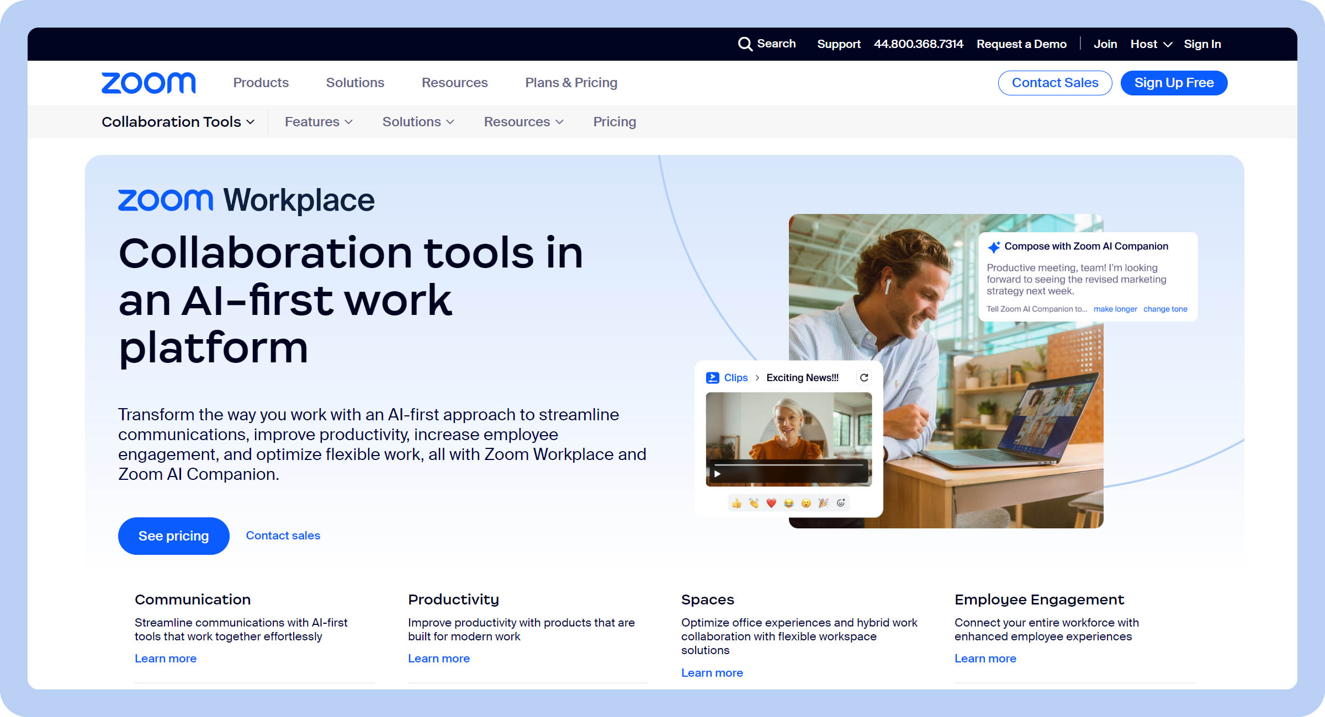
Task: Click the AI Companion sparkle icon
Action: [x=994, y=247]
